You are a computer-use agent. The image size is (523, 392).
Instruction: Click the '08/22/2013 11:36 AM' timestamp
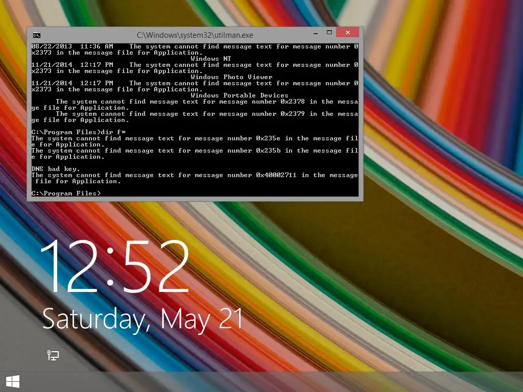72,46
